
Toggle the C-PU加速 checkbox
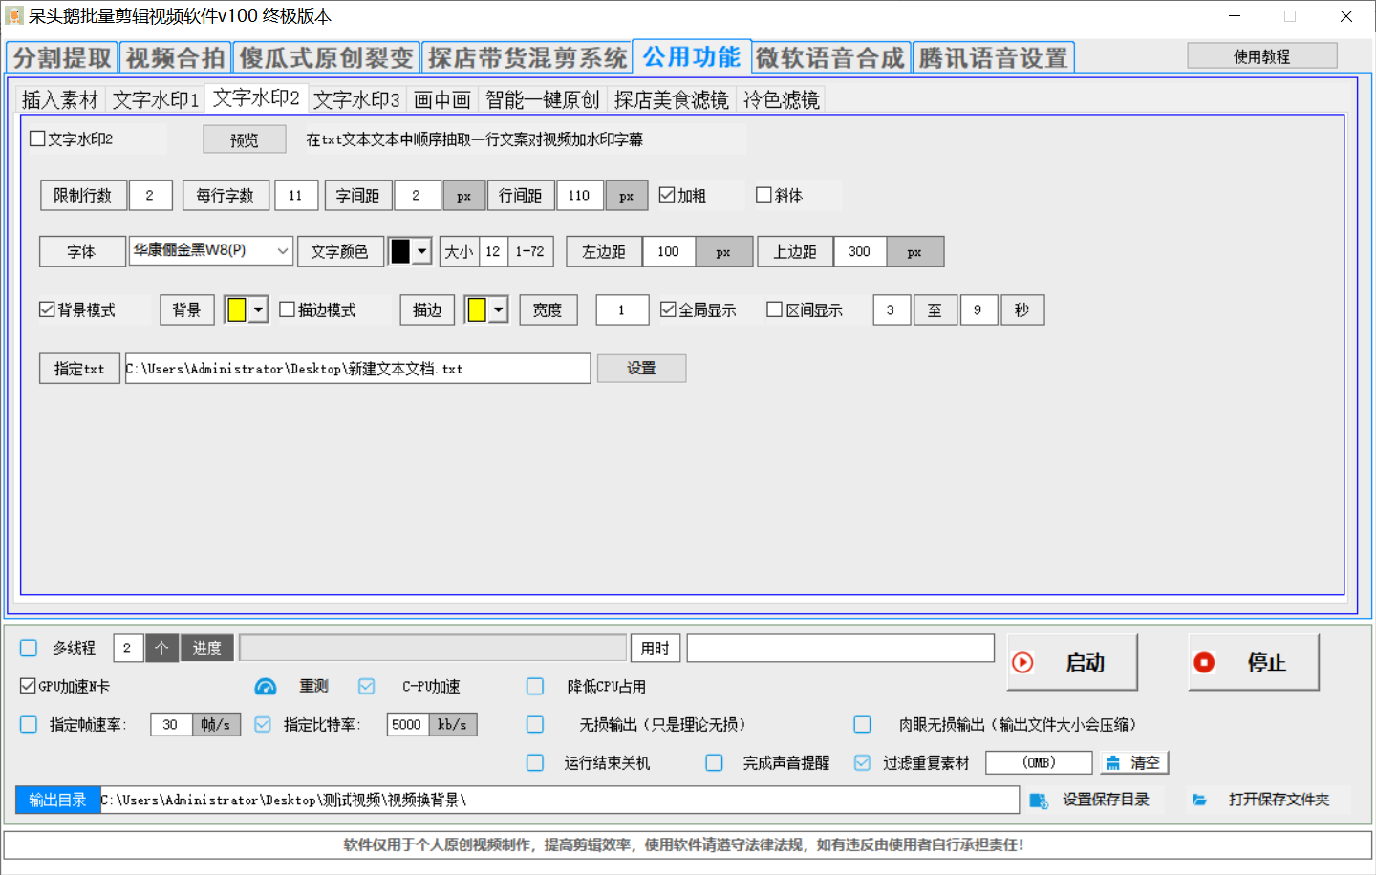coord(367,686)
